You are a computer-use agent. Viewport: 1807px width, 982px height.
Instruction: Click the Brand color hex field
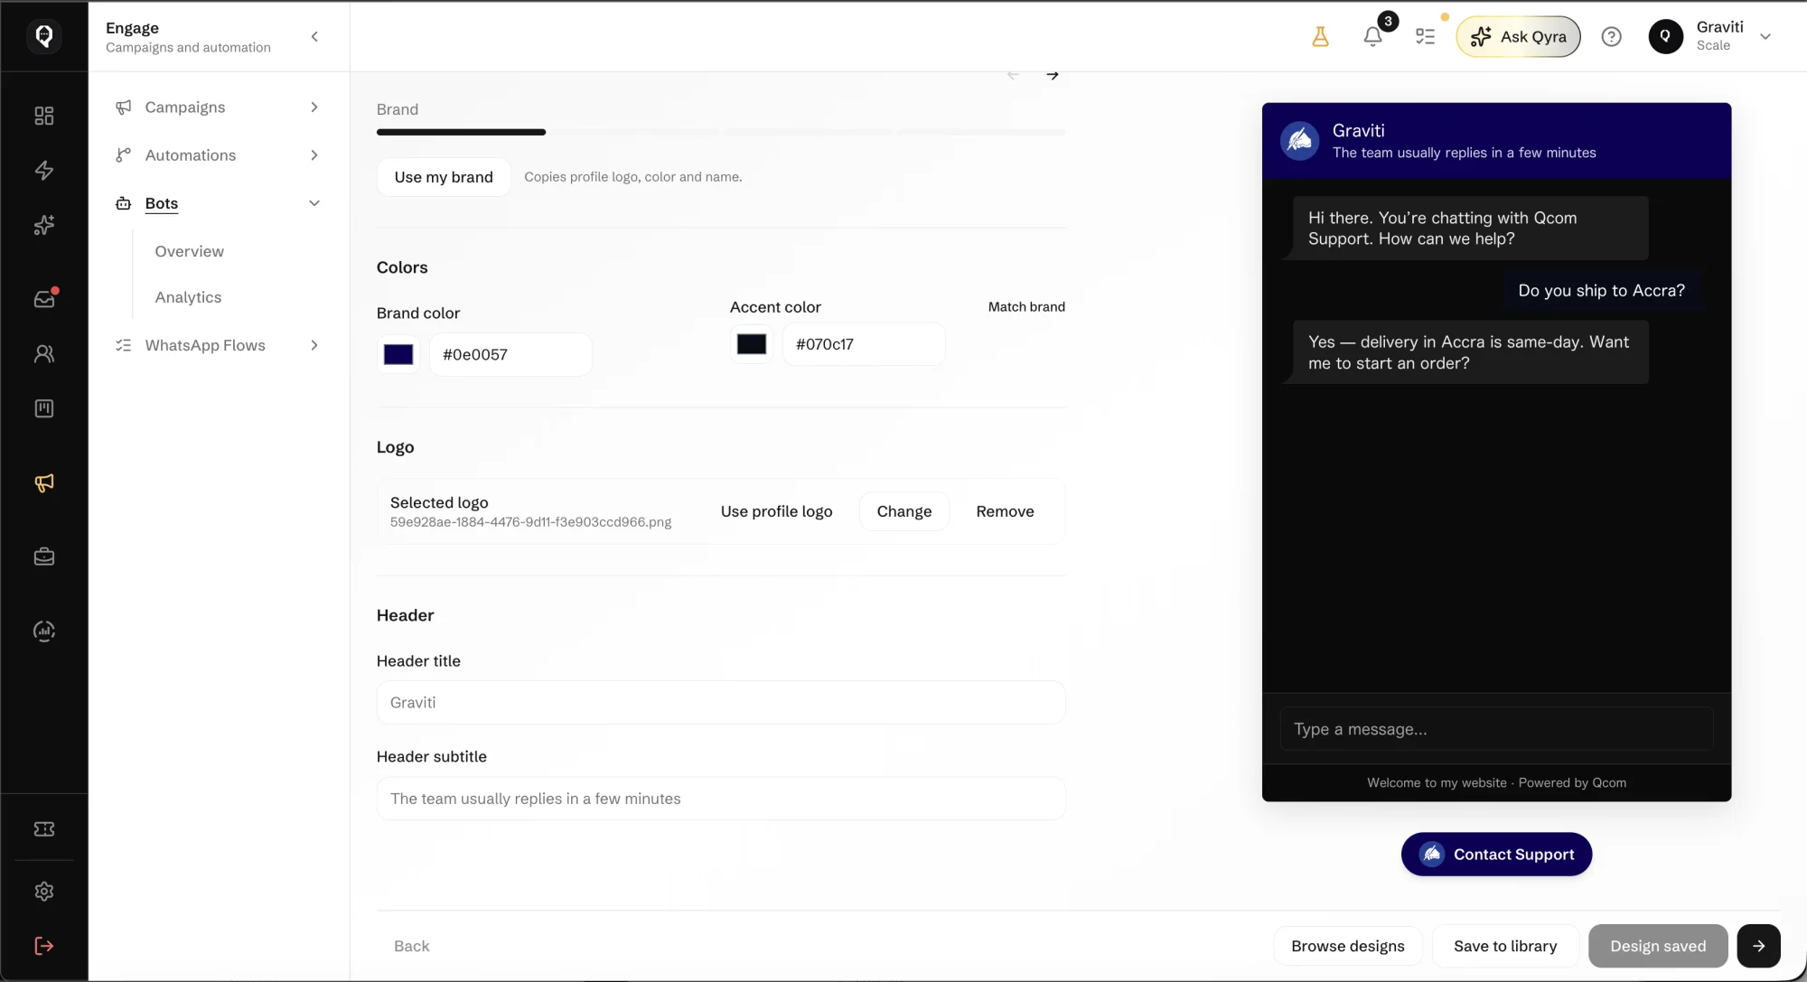click(x=510, y=354)
